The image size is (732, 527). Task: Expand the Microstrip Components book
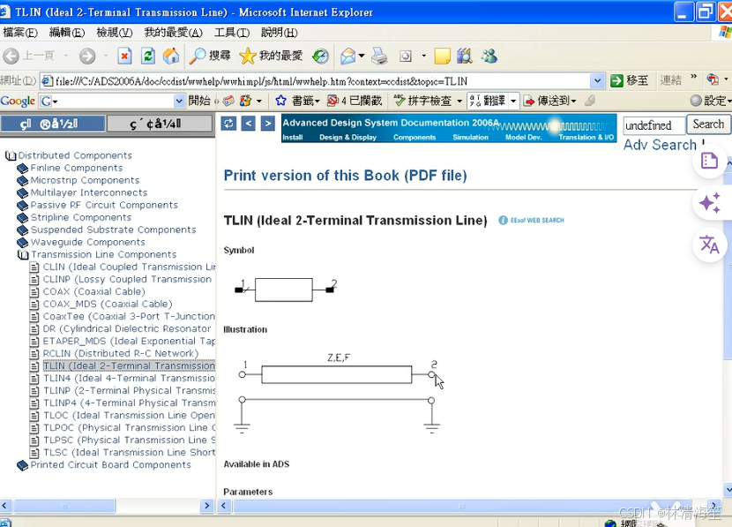[22, 180]
